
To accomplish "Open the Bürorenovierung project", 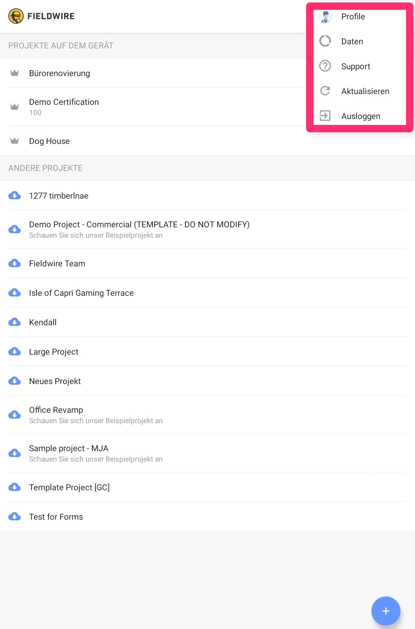I will (x=153, y=73).
